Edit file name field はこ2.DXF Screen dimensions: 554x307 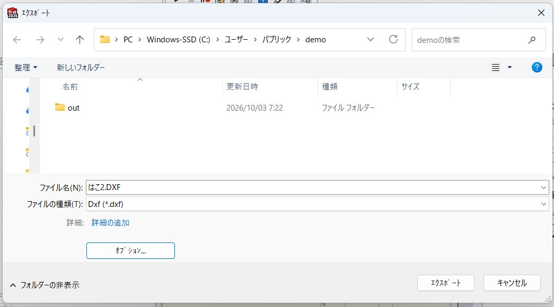pyautogui.click(x=312, y=187)
